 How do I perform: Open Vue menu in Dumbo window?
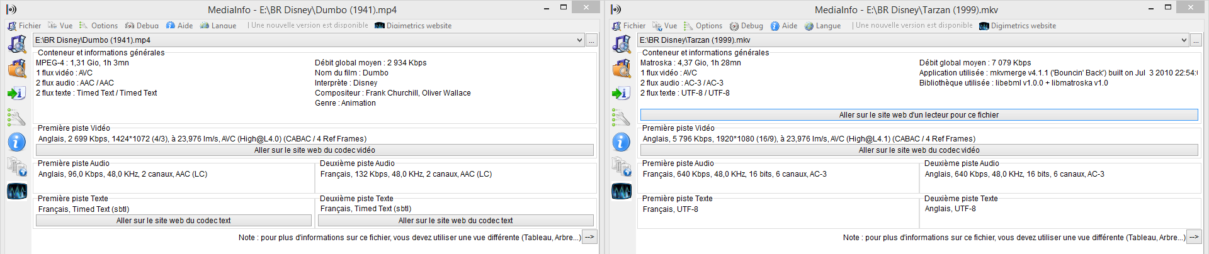click(60, 26)
